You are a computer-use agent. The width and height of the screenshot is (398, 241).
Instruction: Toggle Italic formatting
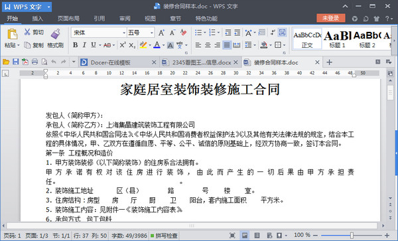pos(84,45)
